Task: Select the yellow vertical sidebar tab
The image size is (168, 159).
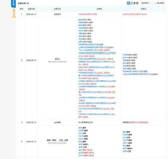Action: tap(14, 13)
